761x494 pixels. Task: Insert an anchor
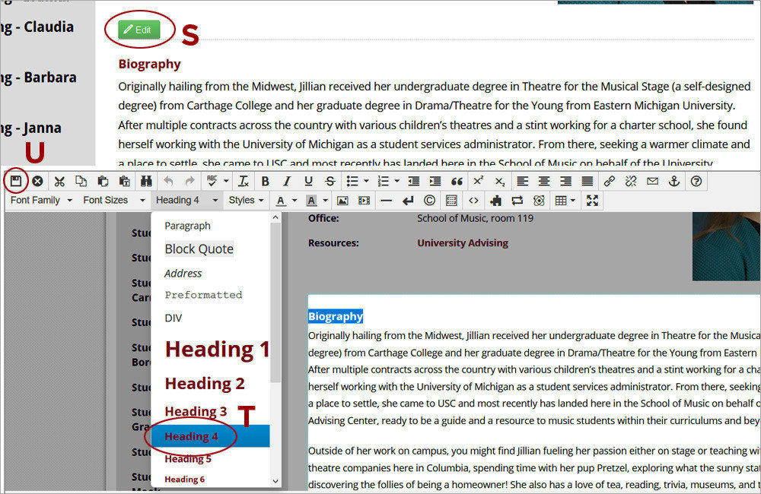674,182
